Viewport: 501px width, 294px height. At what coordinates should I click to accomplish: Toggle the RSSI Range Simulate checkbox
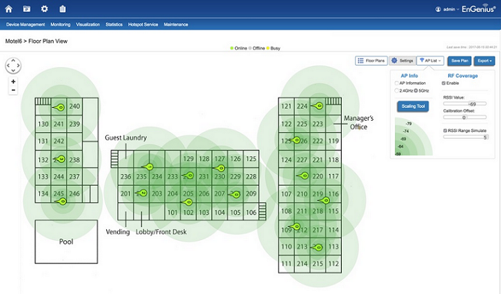point(443,130)
